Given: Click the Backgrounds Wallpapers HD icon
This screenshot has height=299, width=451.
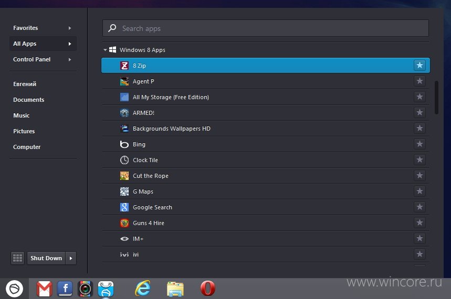Looking at the screenshot, I should pos(124,129).
